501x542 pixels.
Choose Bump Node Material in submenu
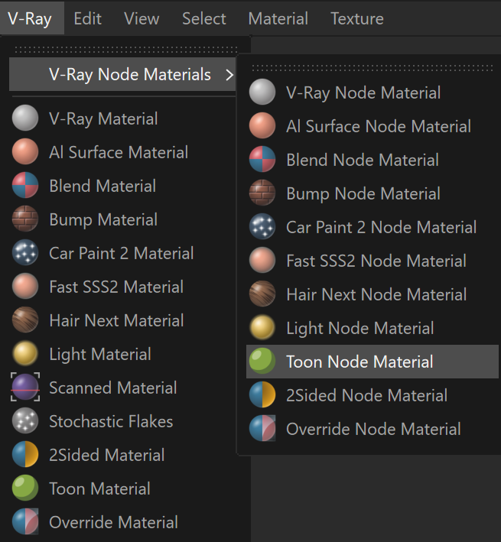click(x=372, y=193)
